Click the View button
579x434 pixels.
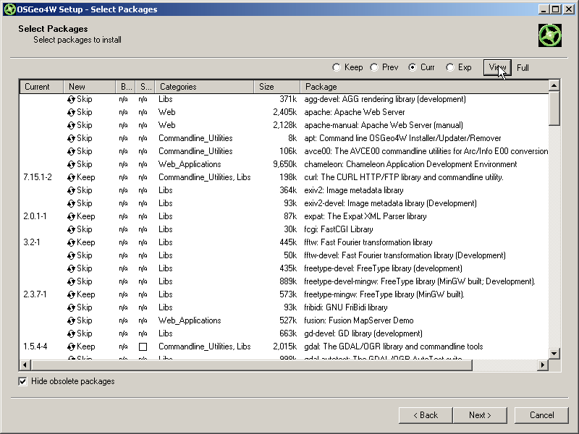click(497, 67)
